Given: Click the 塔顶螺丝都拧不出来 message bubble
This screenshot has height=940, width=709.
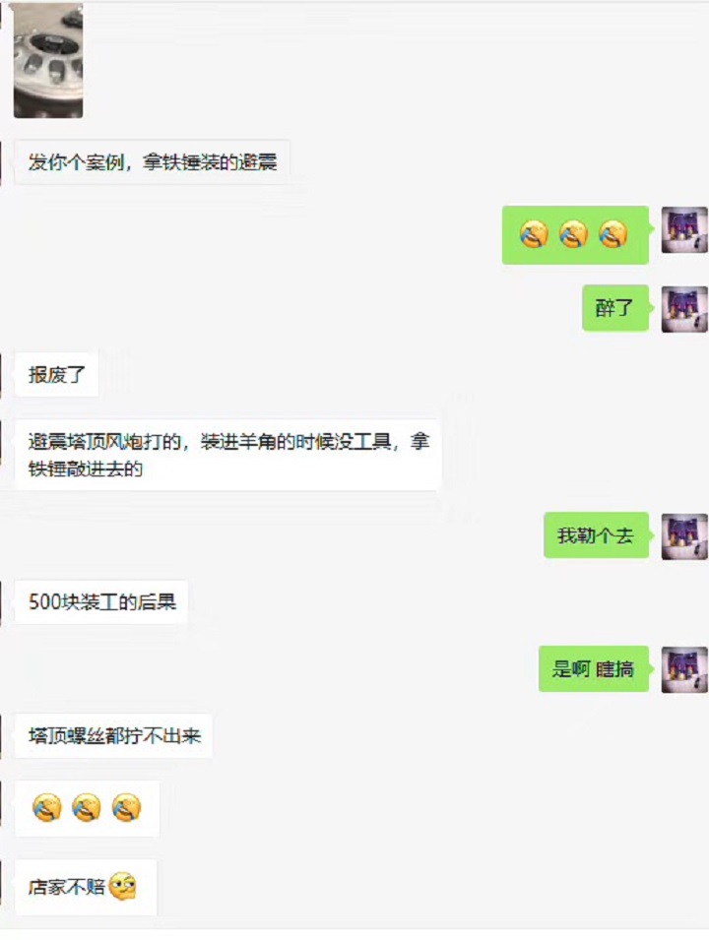Looking at the screenshot, I should tap(113, 735).
